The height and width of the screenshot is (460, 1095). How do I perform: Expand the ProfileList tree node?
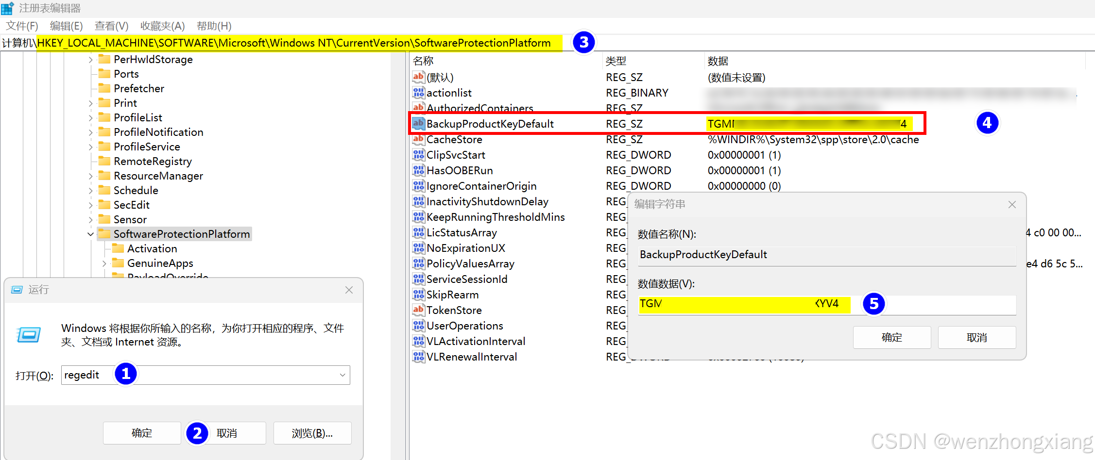click(90, 118)
